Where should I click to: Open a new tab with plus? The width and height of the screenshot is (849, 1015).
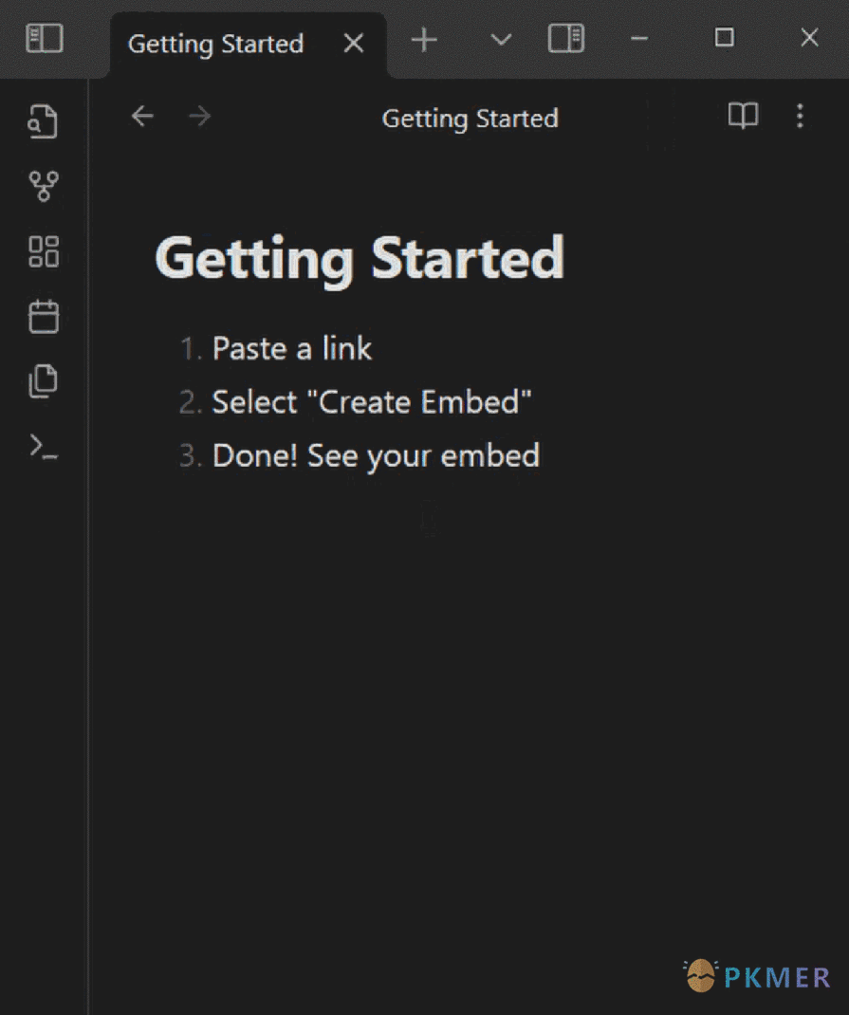pos(424,40)
